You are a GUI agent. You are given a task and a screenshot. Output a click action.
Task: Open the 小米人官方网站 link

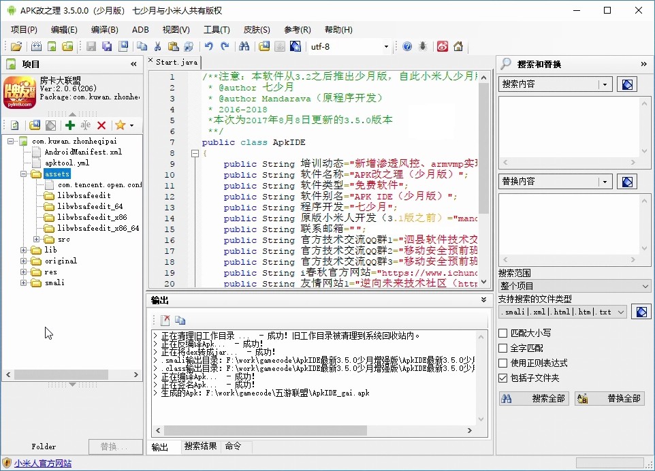[42, 464]
